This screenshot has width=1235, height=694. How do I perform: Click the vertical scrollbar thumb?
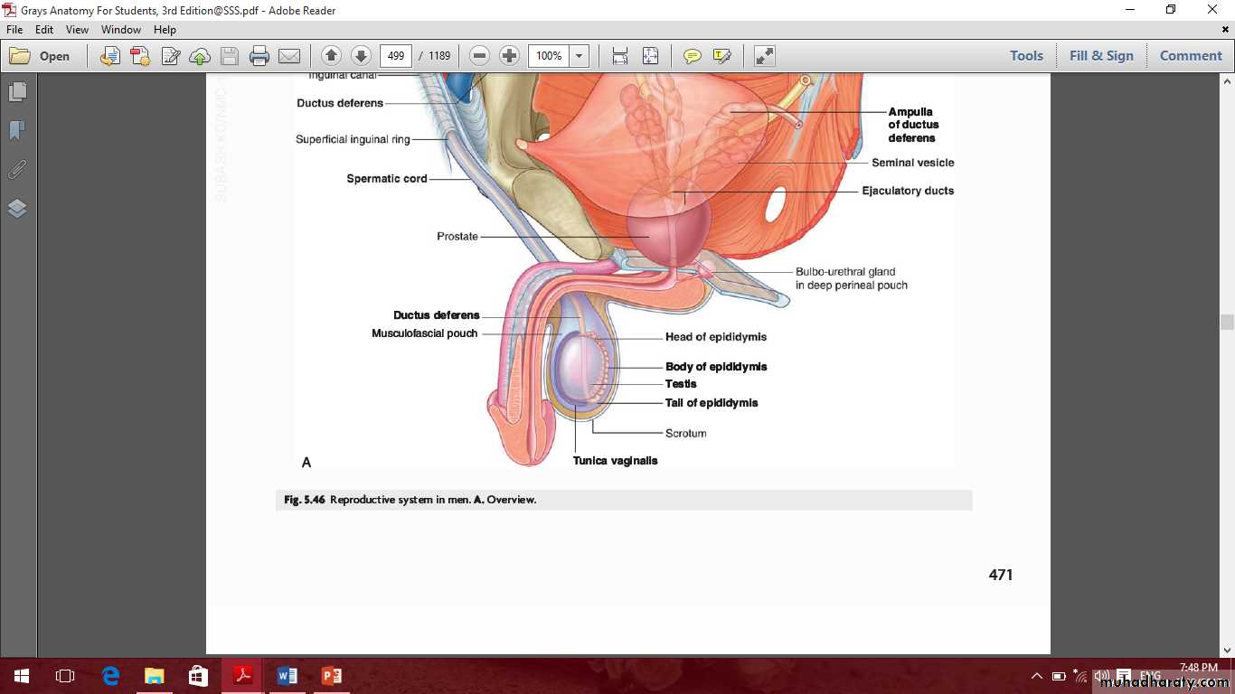click(x=1227, y=323)
